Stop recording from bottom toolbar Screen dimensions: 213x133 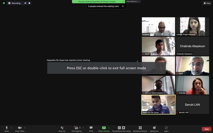[x=124, y=128]
